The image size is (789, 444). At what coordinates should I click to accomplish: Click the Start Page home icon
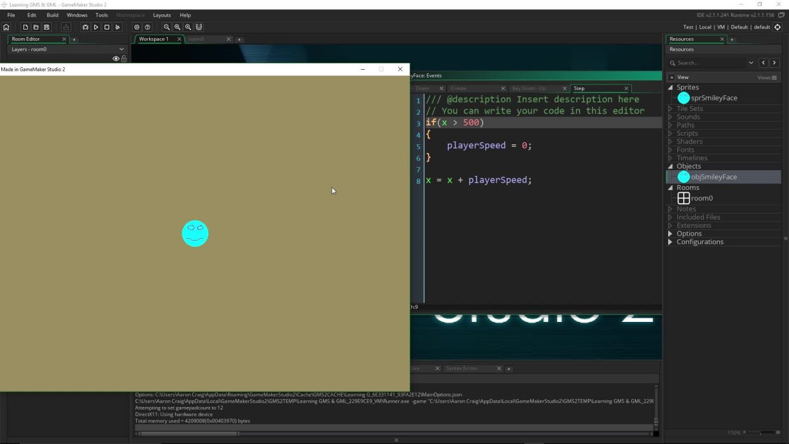6,27
